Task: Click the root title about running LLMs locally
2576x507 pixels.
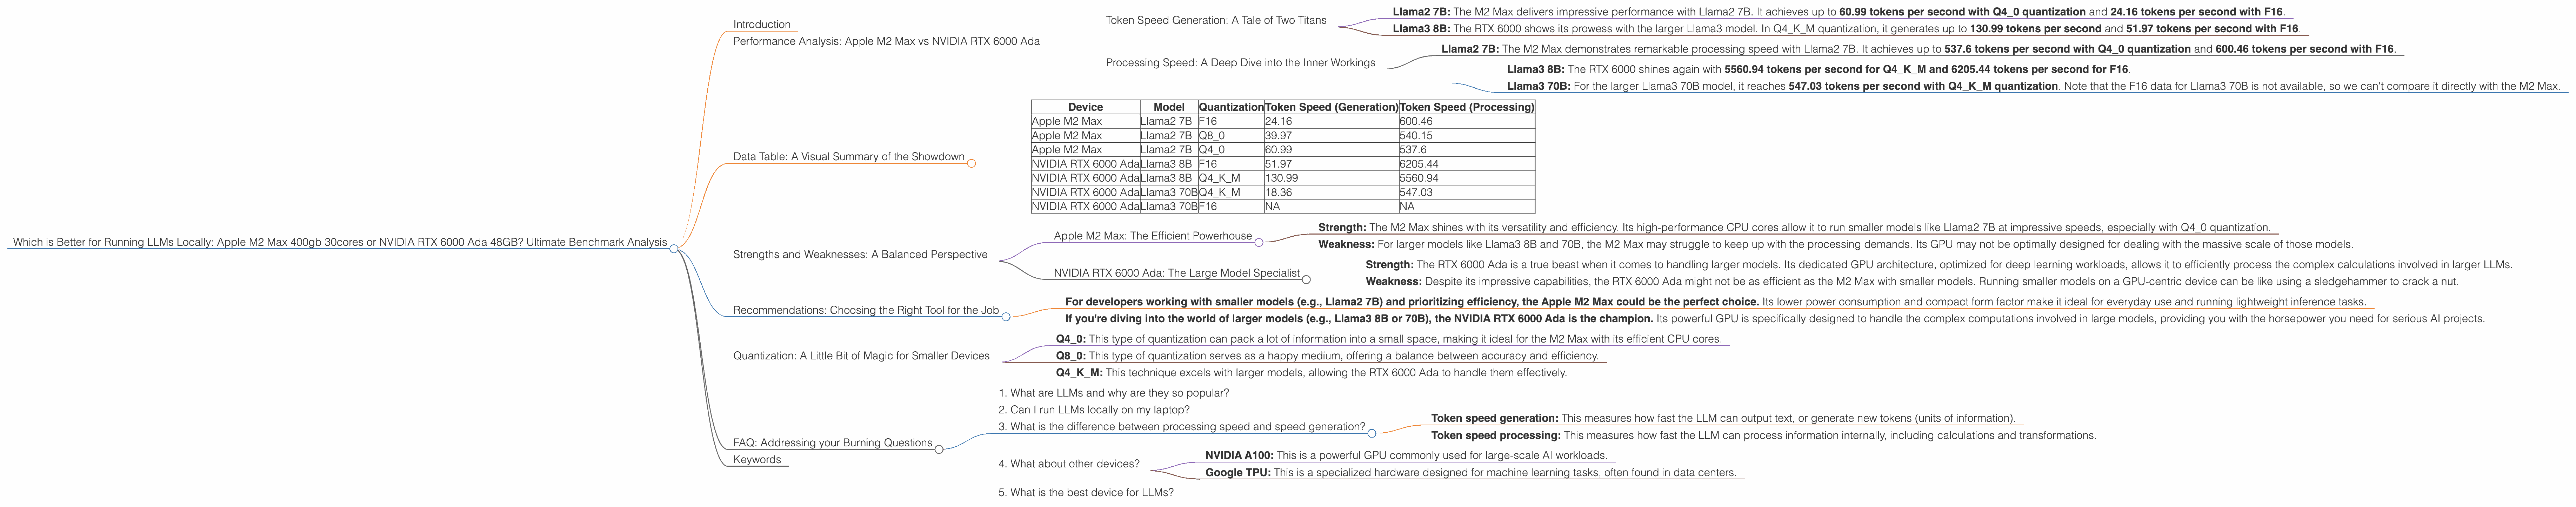Action: 340,242
